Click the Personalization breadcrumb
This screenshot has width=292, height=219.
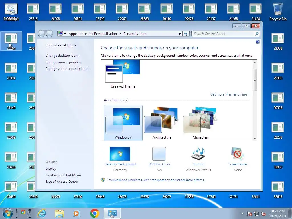pyautogui.click(x=135, y=34)
